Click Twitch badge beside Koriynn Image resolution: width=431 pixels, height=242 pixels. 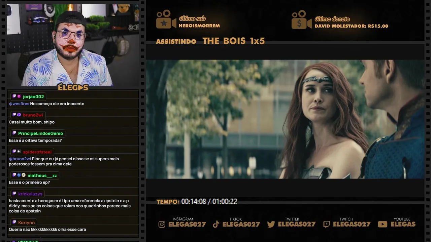click(x=14, y=223)
